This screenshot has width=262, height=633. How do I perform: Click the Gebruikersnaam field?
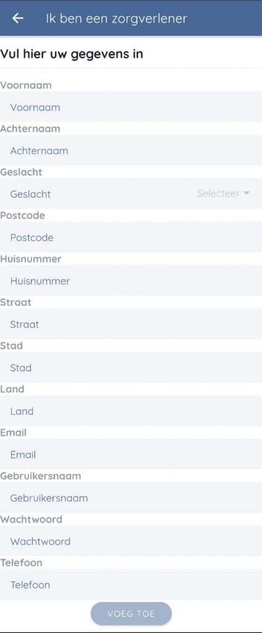[x=131, y=498]
